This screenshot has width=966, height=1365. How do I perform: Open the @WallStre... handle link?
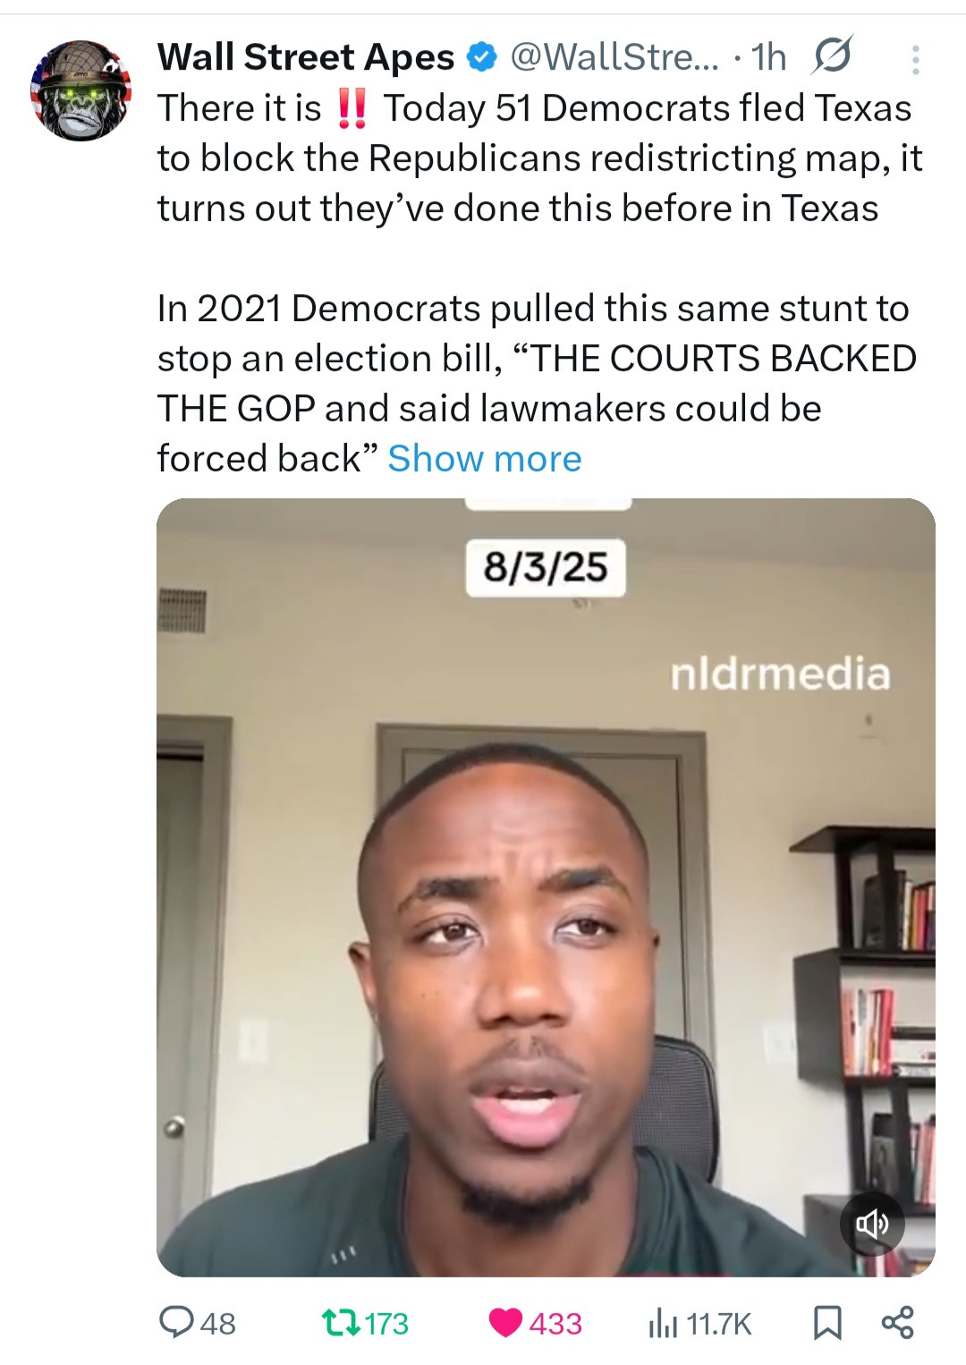pos(614,57)
